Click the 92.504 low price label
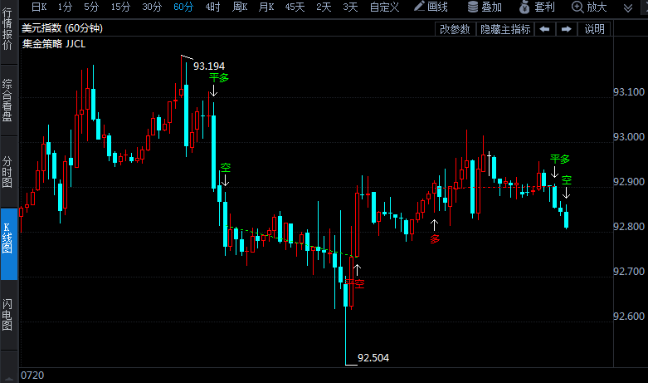 [373, 358]
